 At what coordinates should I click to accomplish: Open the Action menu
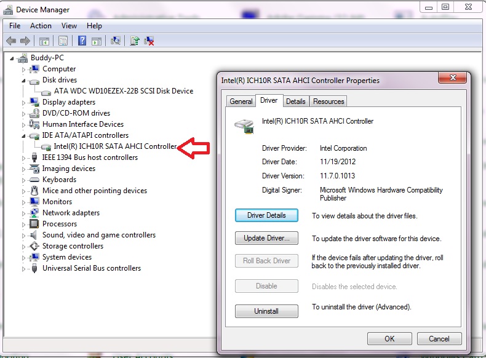tap(41, 26)
